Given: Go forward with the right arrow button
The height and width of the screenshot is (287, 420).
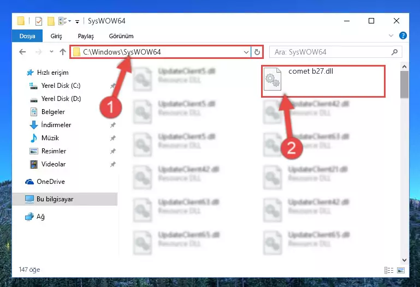Looking at the screenshot, I should point(39,52).
